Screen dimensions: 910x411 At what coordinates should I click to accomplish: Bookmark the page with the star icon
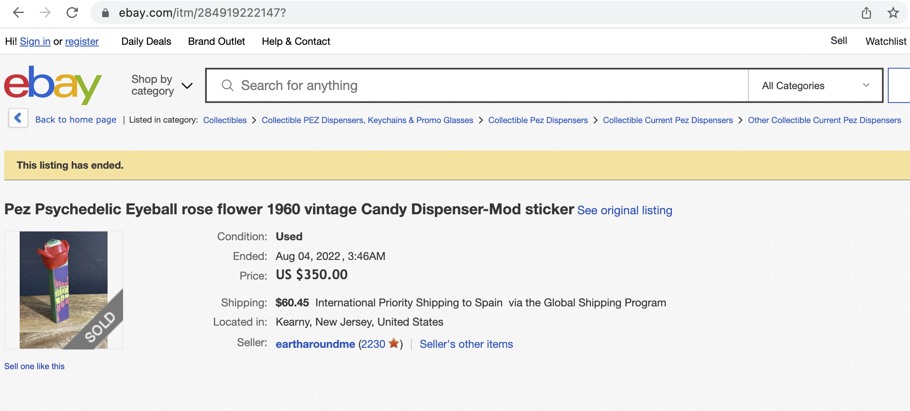[x=893, y=13]
